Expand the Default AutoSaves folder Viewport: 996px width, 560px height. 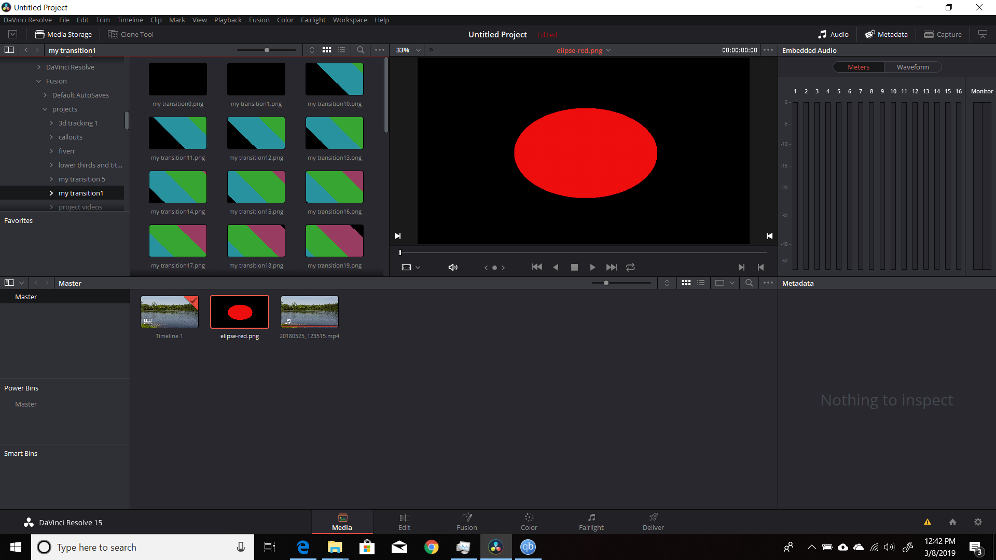pos(45,95)
